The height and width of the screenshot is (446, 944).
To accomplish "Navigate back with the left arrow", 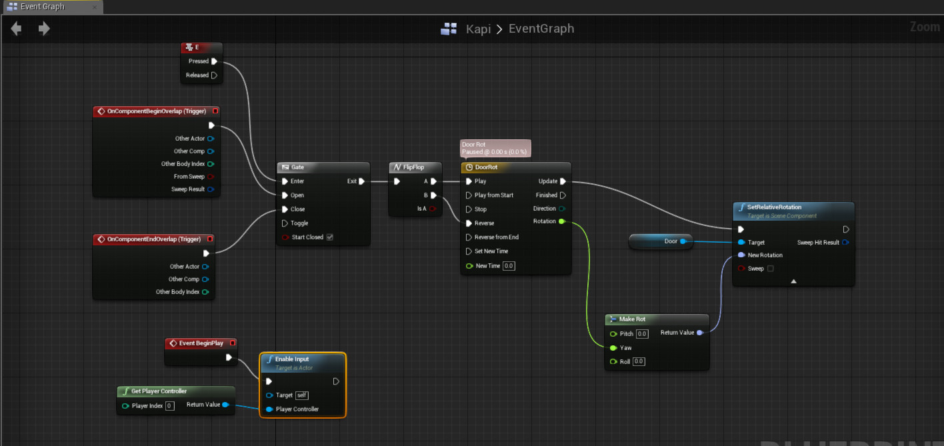I will (16, 29).
